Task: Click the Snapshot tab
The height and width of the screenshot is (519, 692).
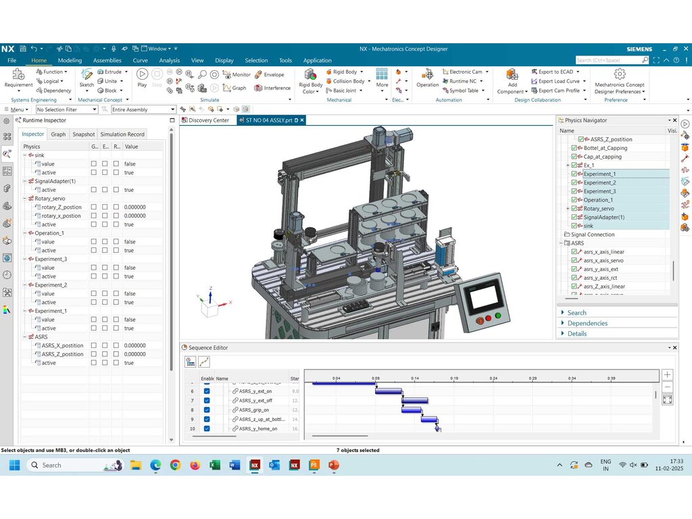Action: point(83,134)
